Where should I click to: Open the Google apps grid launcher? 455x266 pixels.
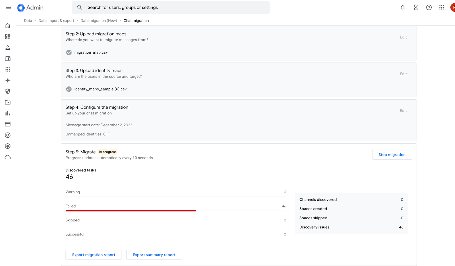pos(441,7)
